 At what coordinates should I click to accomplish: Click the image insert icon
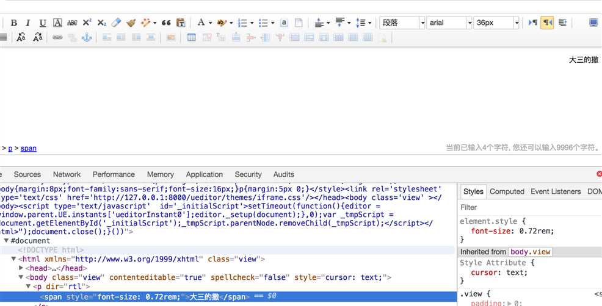click(171, 38)
